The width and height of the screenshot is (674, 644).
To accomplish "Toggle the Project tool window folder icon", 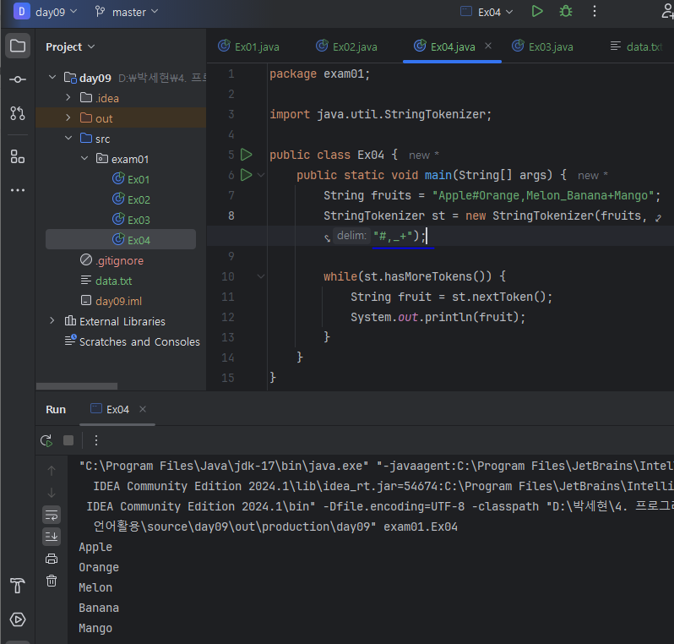I will (17, 46).
